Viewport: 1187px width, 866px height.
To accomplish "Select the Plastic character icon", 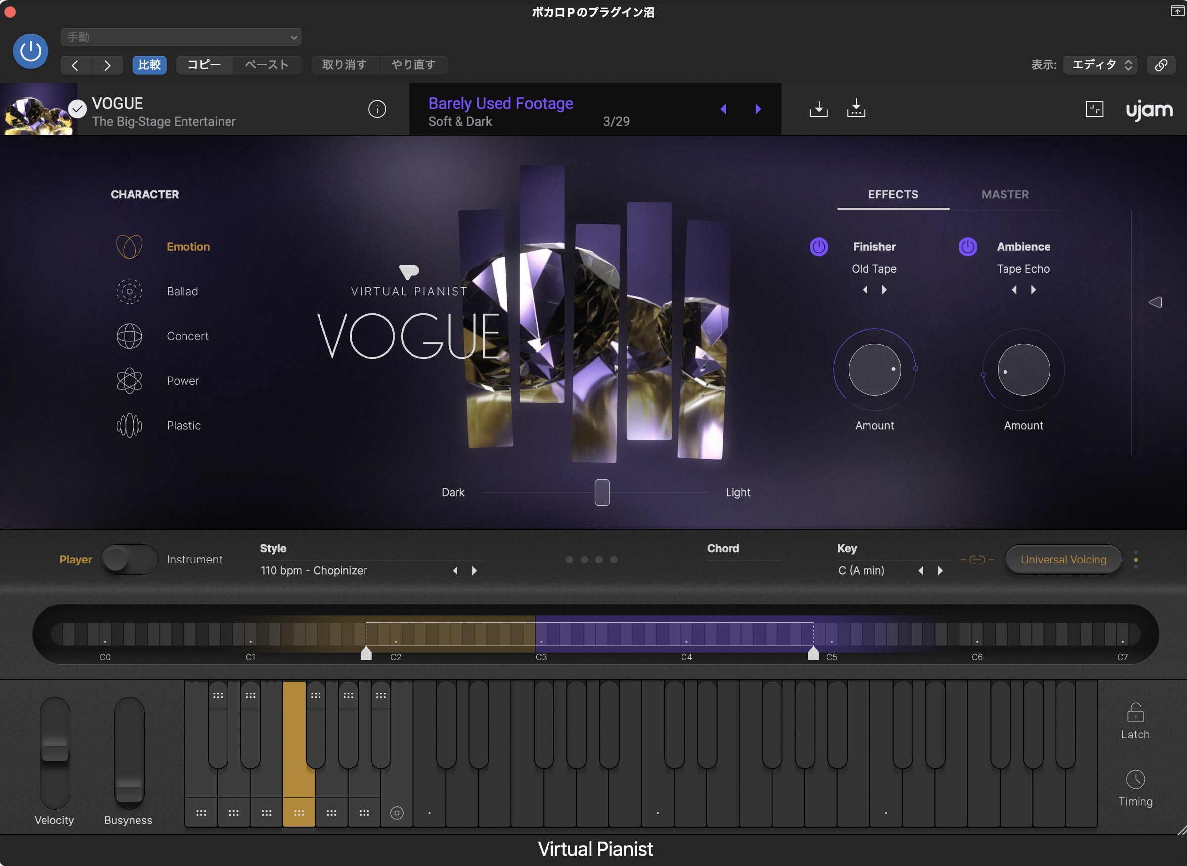I will coord(129,425).
